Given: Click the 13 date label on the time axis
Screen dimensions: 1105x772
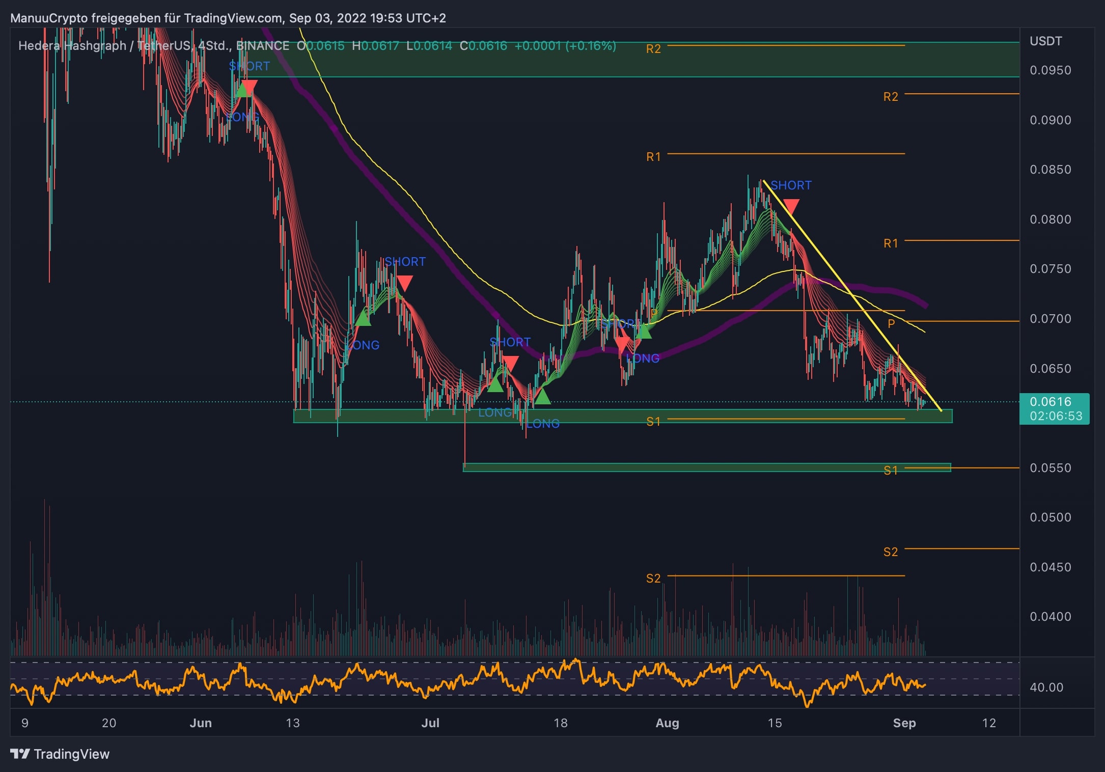Looking at the screenshot, I should coord(293,723).
